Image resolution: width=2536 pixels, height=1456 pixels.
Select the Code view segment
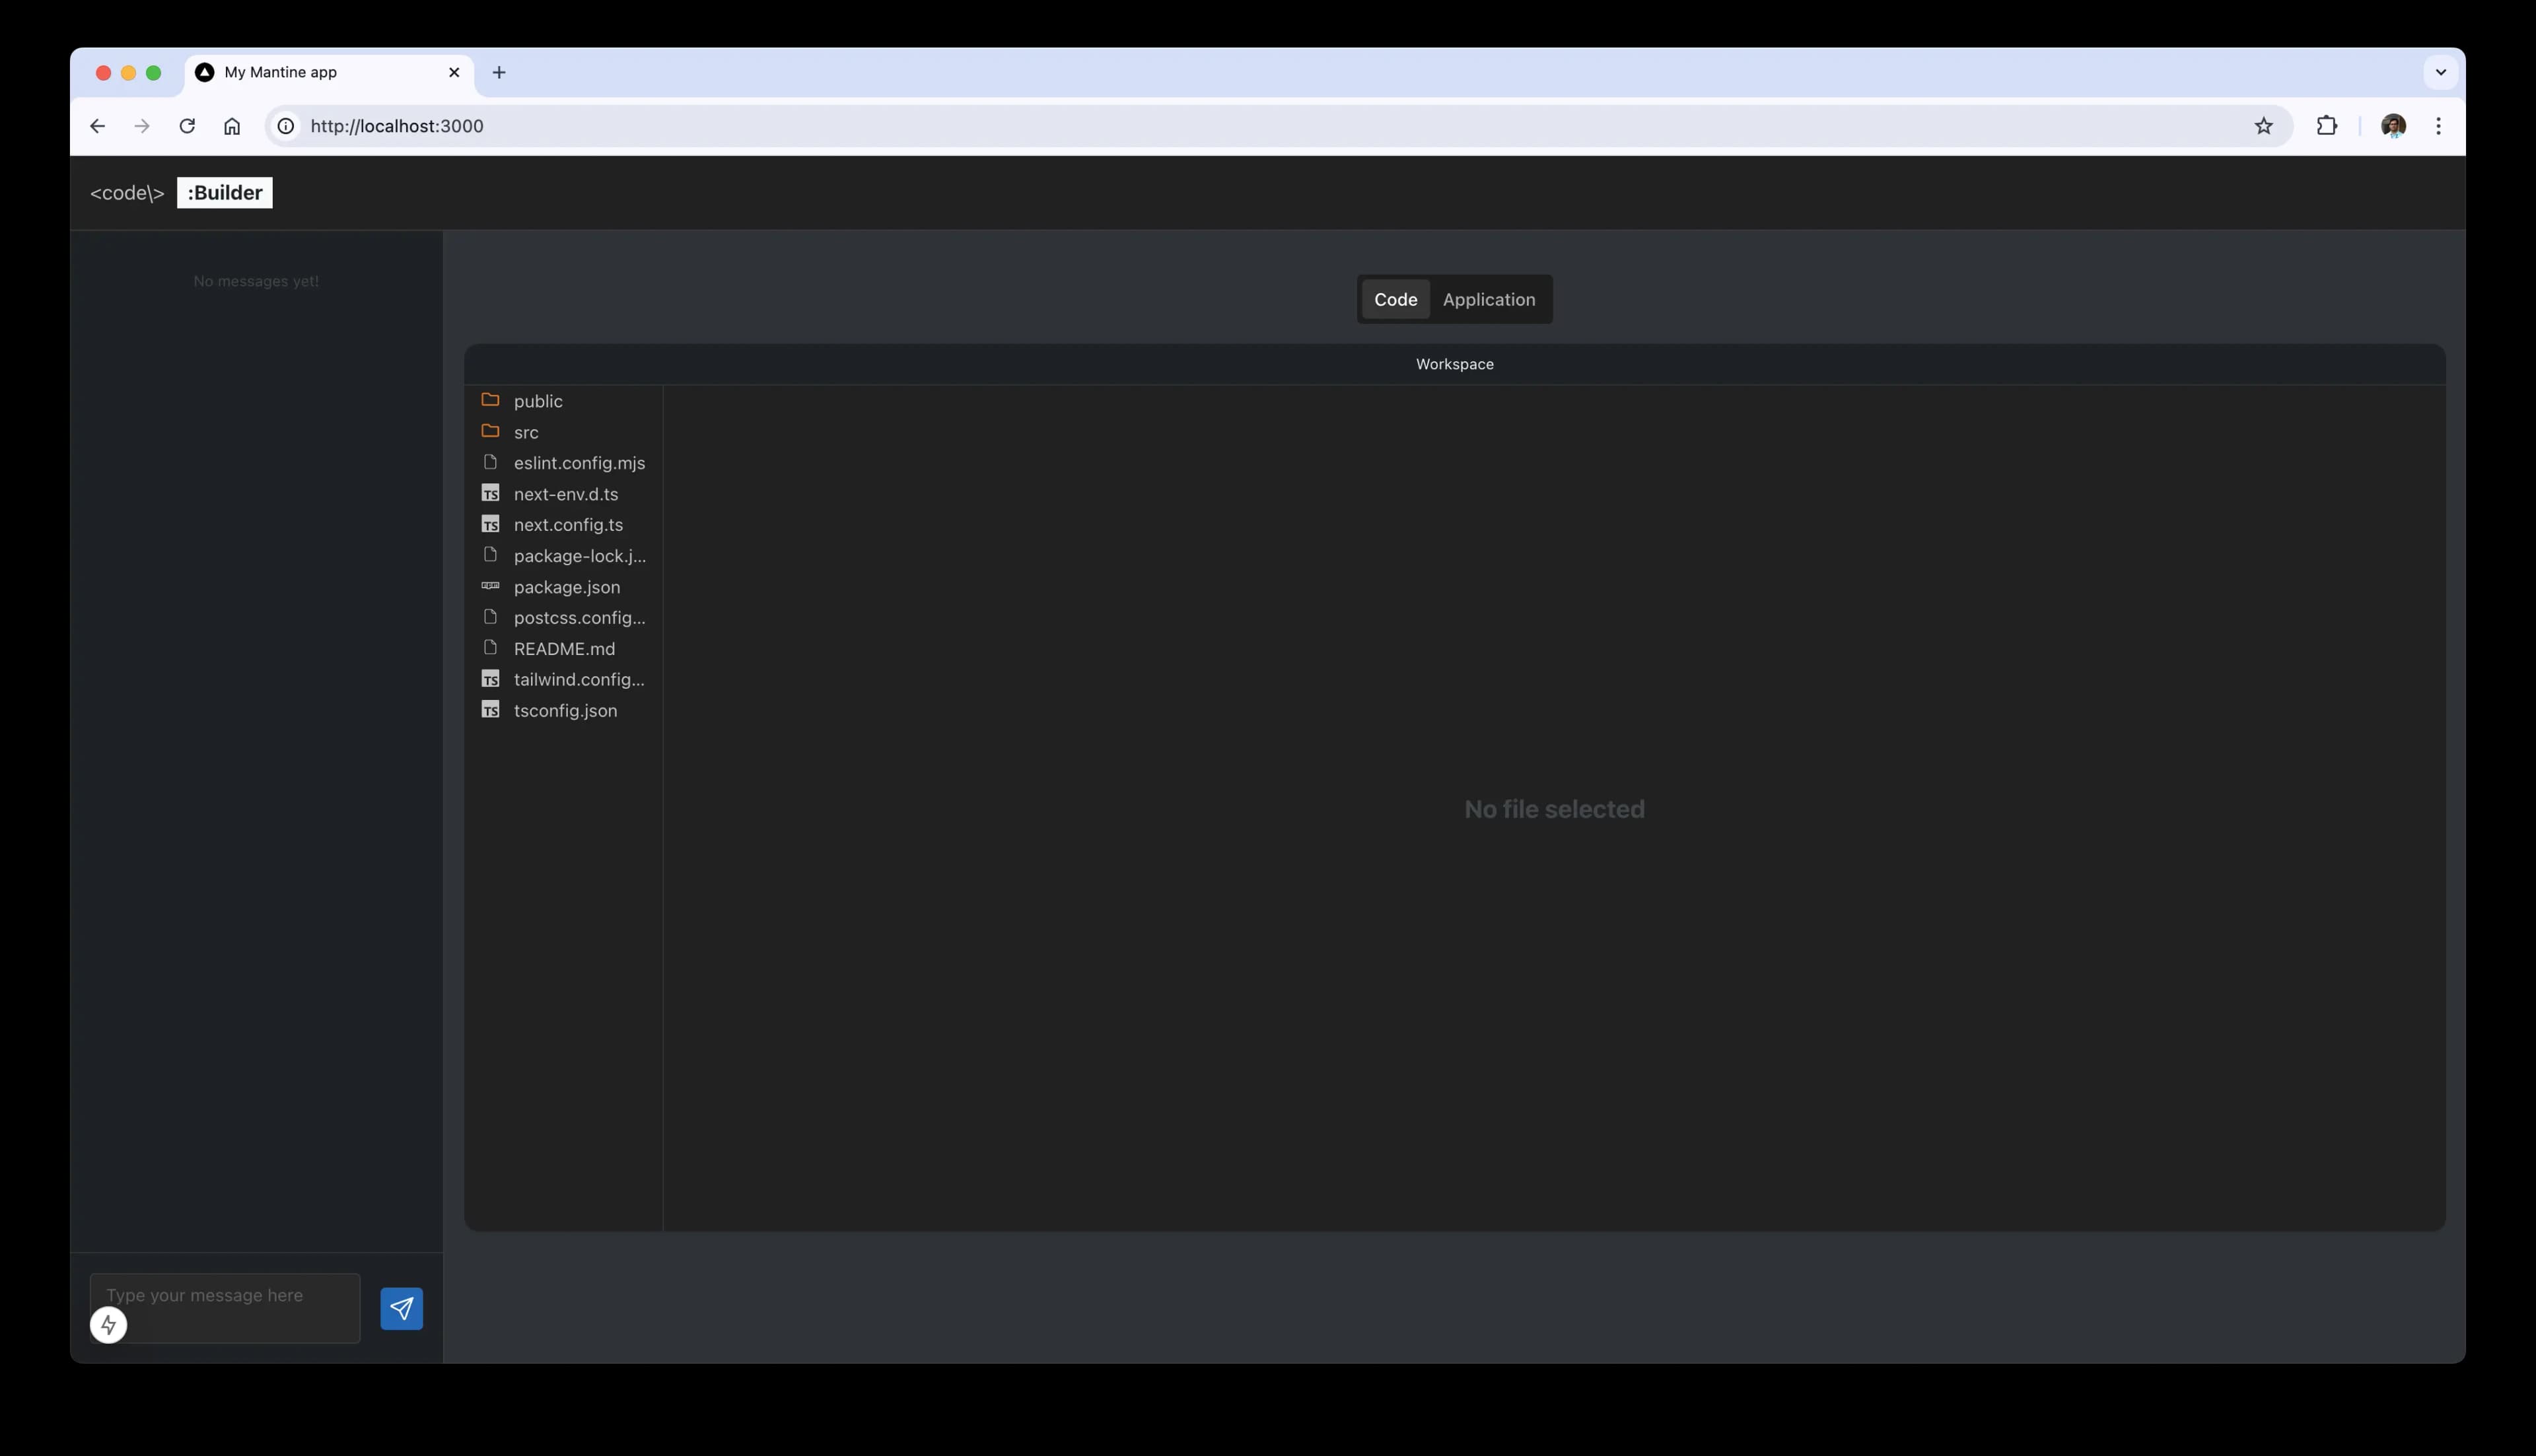1395,299
